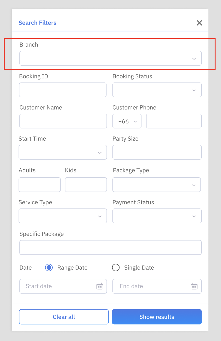Focus the Party Size input
Viewport: 221px width, 341px height.
157,152
